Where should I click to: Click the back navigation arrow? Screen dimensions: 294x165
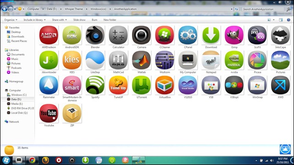[5, 9]
